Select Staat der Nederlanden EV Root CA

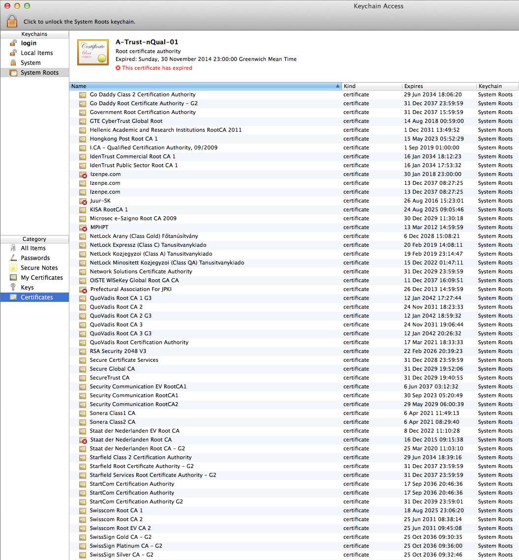pyautogui.click(x=294, y=431)
